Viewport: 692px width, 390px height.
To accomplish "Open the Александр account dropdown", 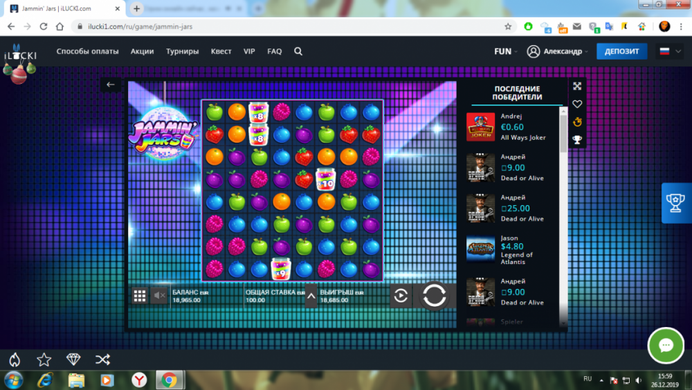I will click(x=557, y=51).
